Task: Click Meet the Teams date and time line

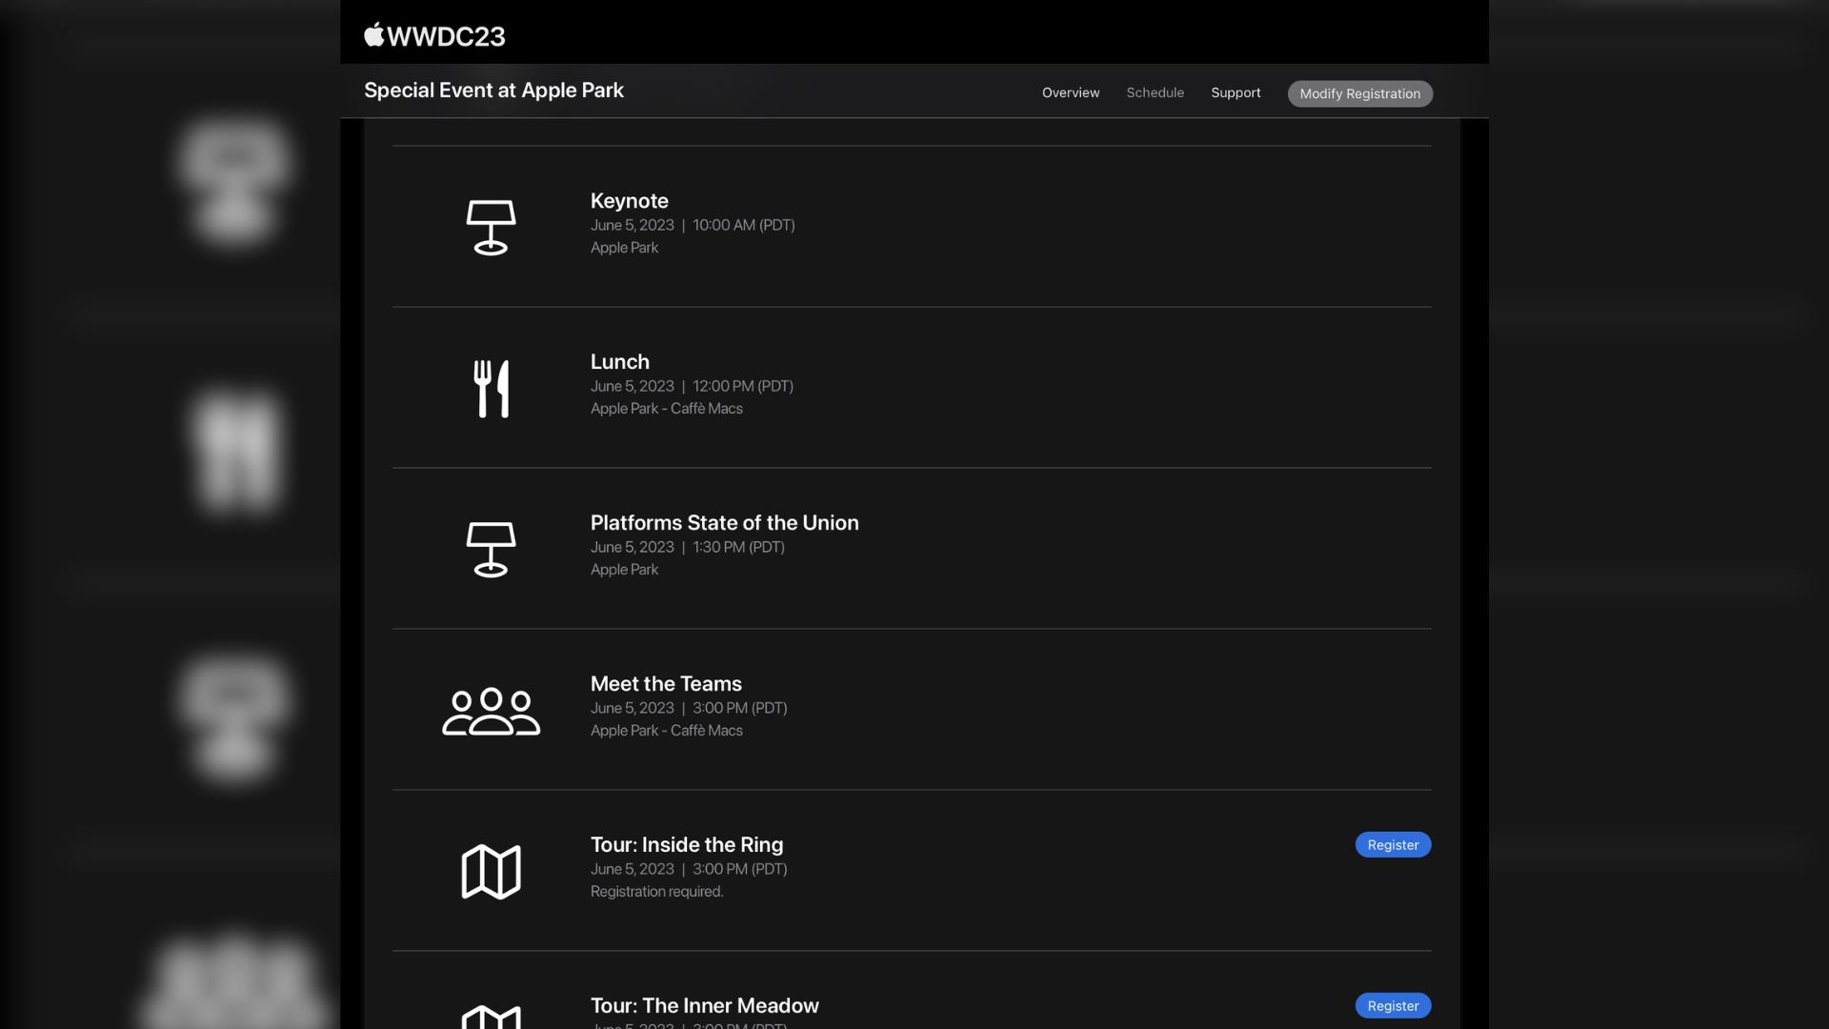Action: tap(689, 708)
